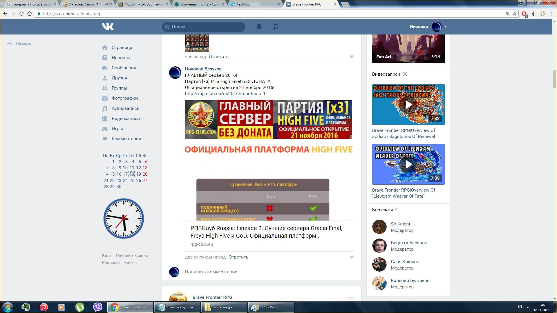This screenshot has width=557, height=313.
Task: Click the Аудиозаписи note icon
Action: pyautogui.click(x=105, y=108)
